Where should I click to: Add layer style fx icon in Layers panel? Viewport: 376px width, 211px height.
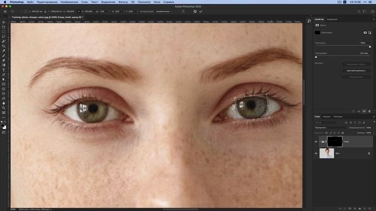coord(345,209)
